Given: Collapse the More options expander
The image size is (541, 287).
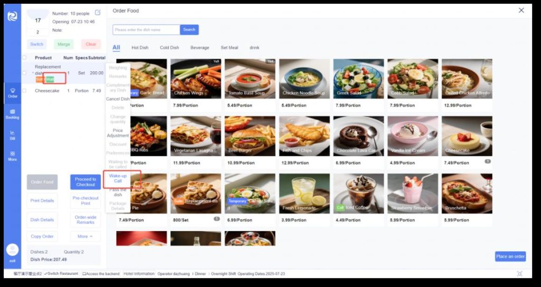Looking at the screenshot, I should [85, 236].
